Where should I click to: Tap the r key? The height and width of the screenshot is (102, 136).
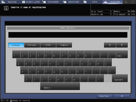point(44,62)
